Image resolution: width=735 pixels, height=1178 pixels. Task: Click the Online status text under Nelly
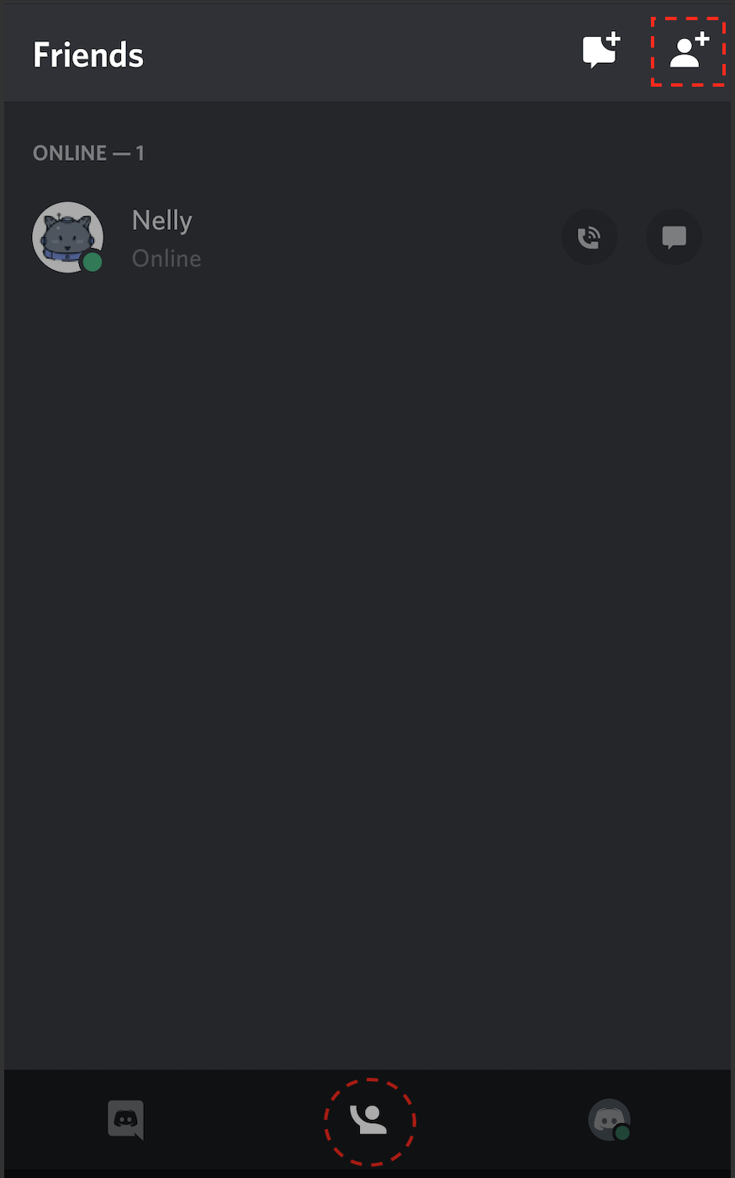(167, 258)
